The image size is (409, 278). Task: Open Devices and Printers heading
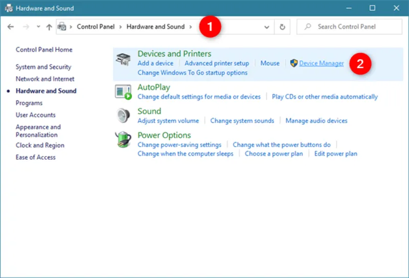pos(174,54)
